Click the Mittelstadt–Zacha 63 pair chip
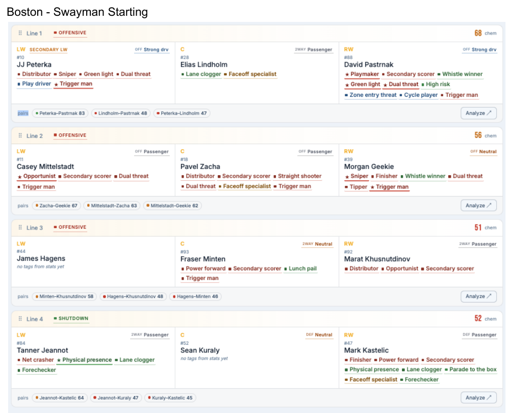The image size is (510, 413). point(112,206)
